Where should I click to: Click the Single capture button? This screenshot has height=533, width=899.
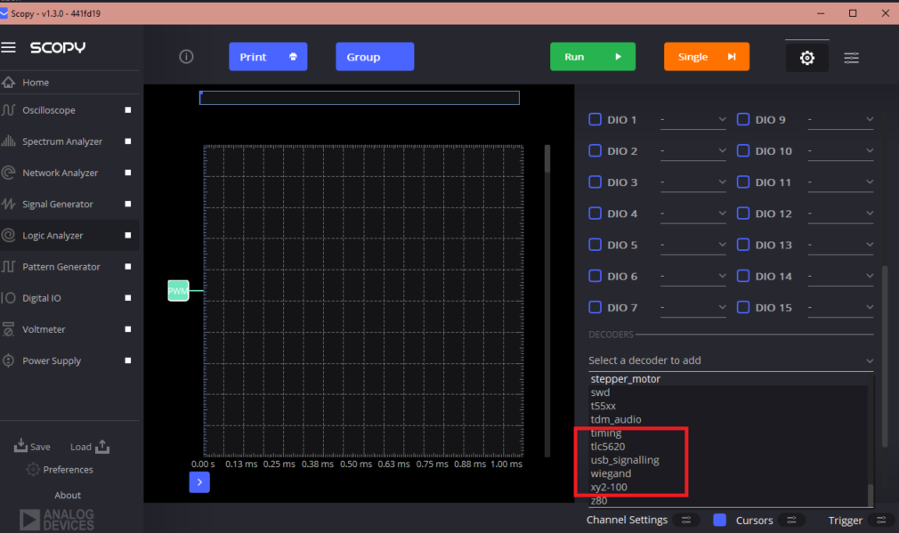706,56
